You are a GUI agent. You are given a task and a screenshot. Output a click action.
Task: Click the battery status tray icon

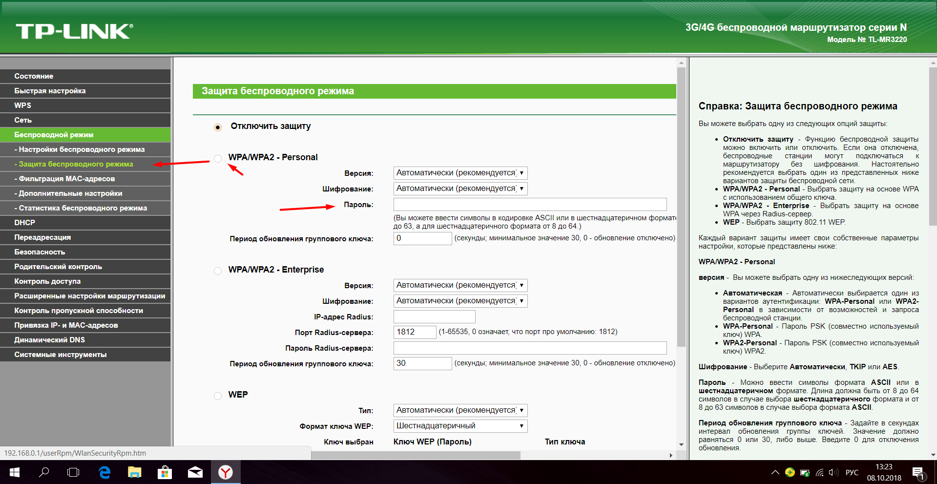pos(805,473)
